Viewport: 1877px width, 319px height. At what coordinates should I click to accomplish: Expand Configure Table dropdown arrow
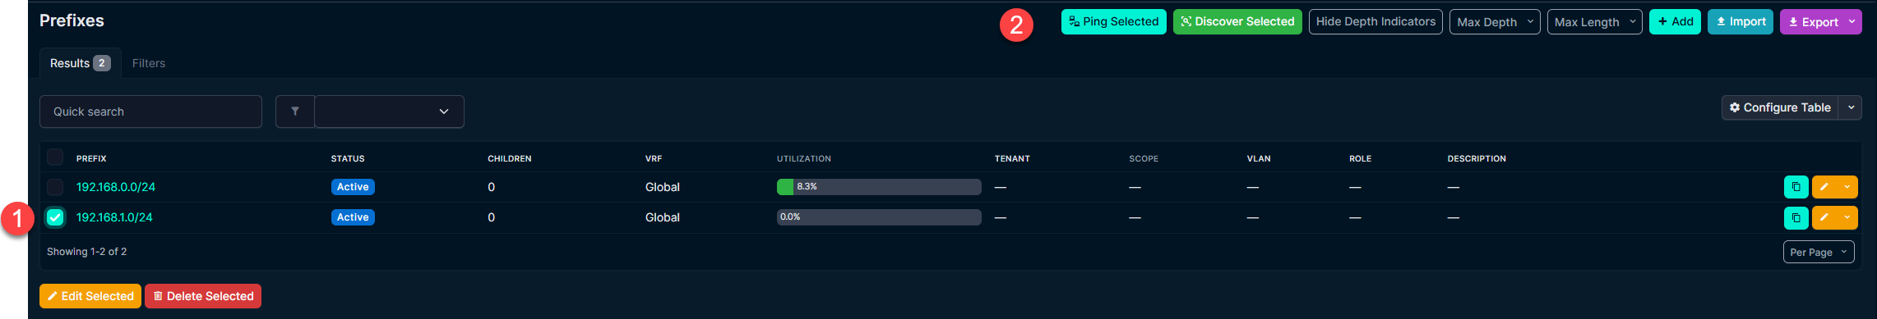click(x=1851, y=107)
